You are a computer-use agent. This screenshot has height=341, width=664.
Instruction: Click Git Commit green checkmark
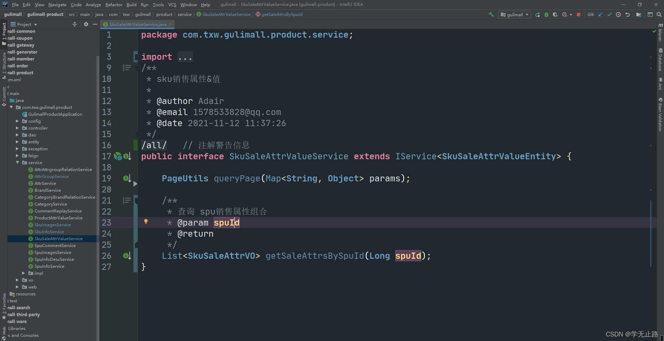pyautogui.click(x=609, y=15)
